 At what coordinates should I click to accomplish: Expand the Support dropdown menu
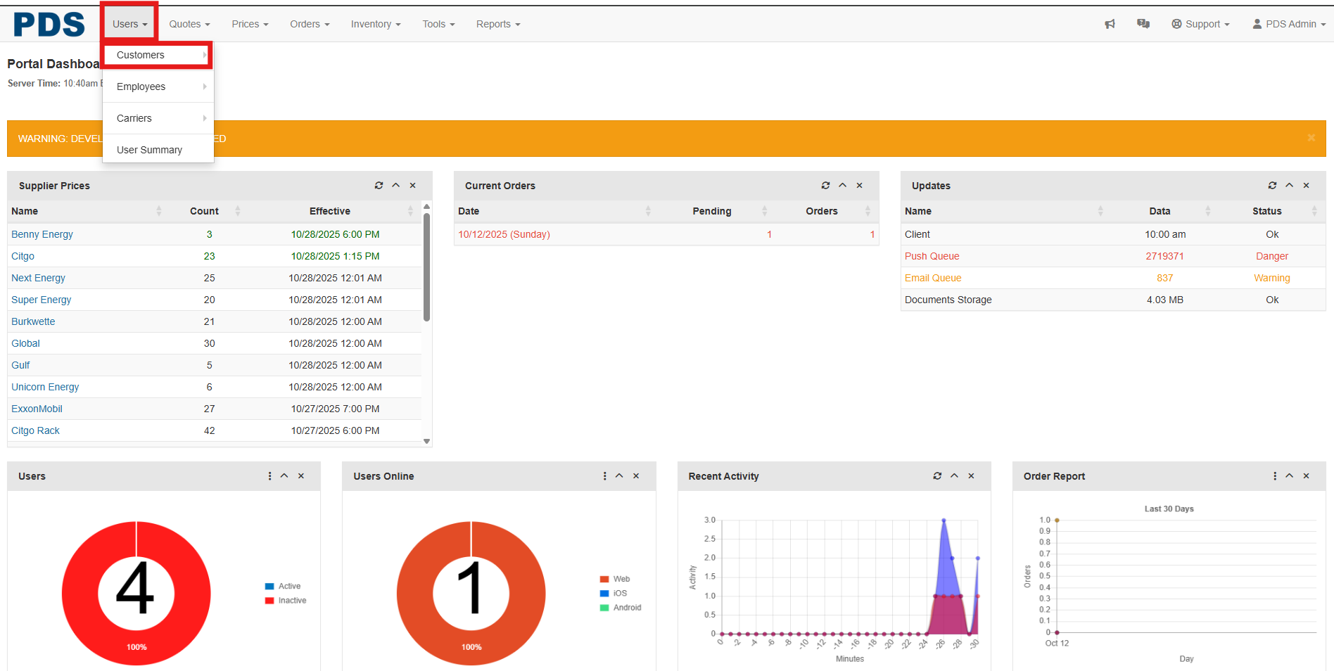pos(1200,24)
